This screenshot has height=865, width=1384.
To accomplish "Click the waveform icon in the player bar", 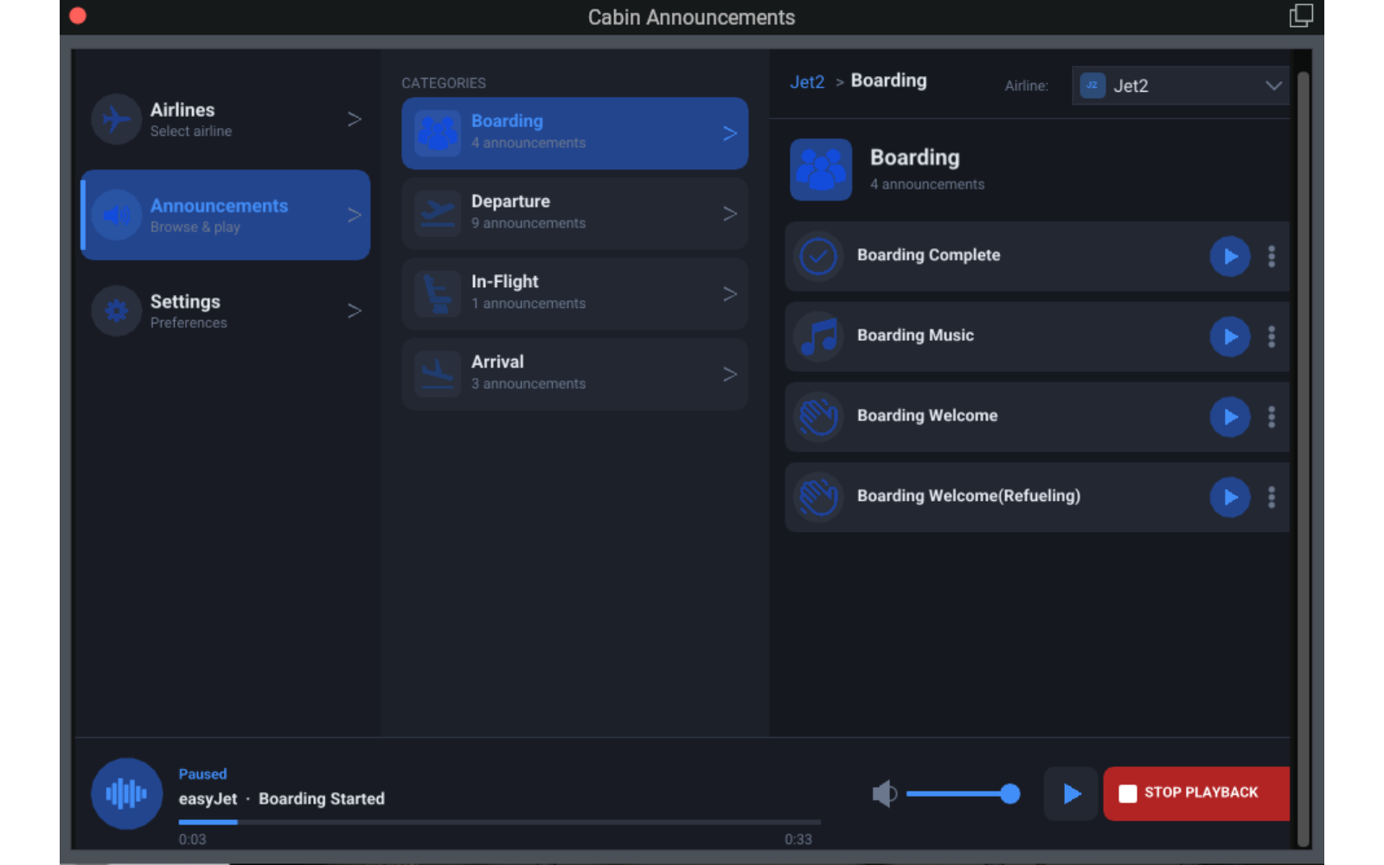I will point(126,793).
